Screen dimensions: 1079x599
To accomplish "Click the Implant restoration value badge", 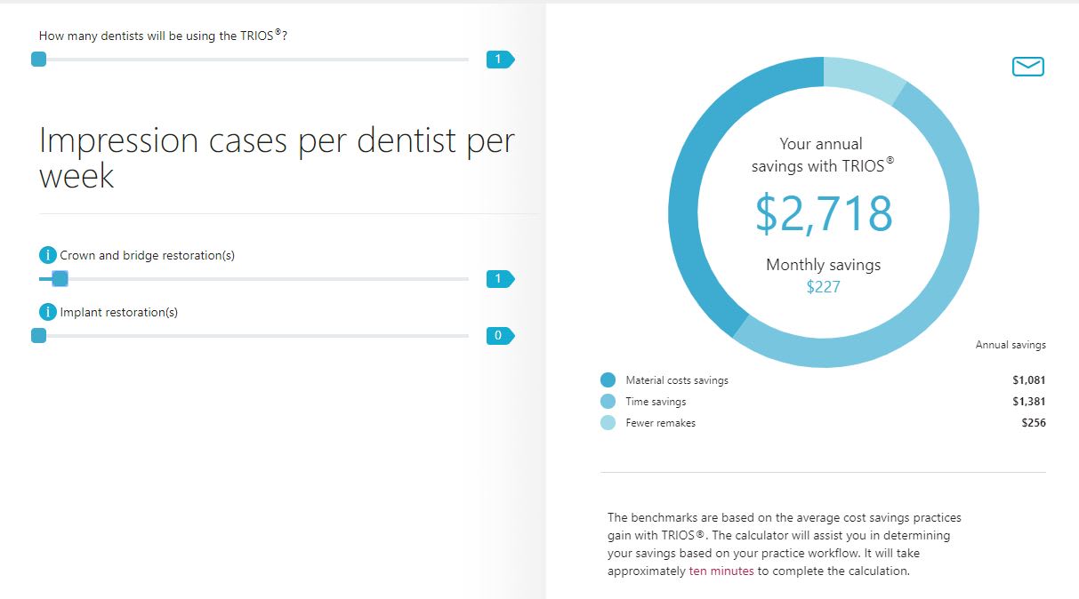I will point(499,336).
